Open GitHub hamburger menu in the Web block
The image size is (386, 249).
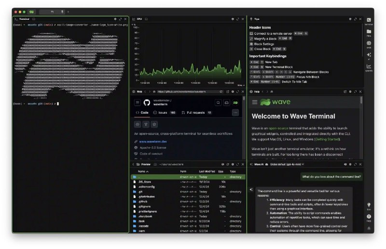[138, 103]
